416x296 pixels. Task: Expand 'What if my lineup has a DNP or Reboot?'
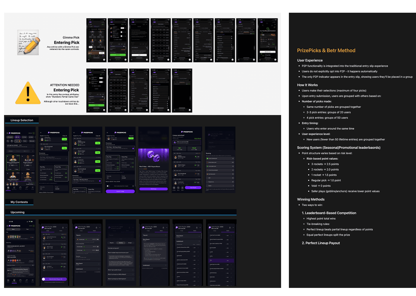point(121,274)
